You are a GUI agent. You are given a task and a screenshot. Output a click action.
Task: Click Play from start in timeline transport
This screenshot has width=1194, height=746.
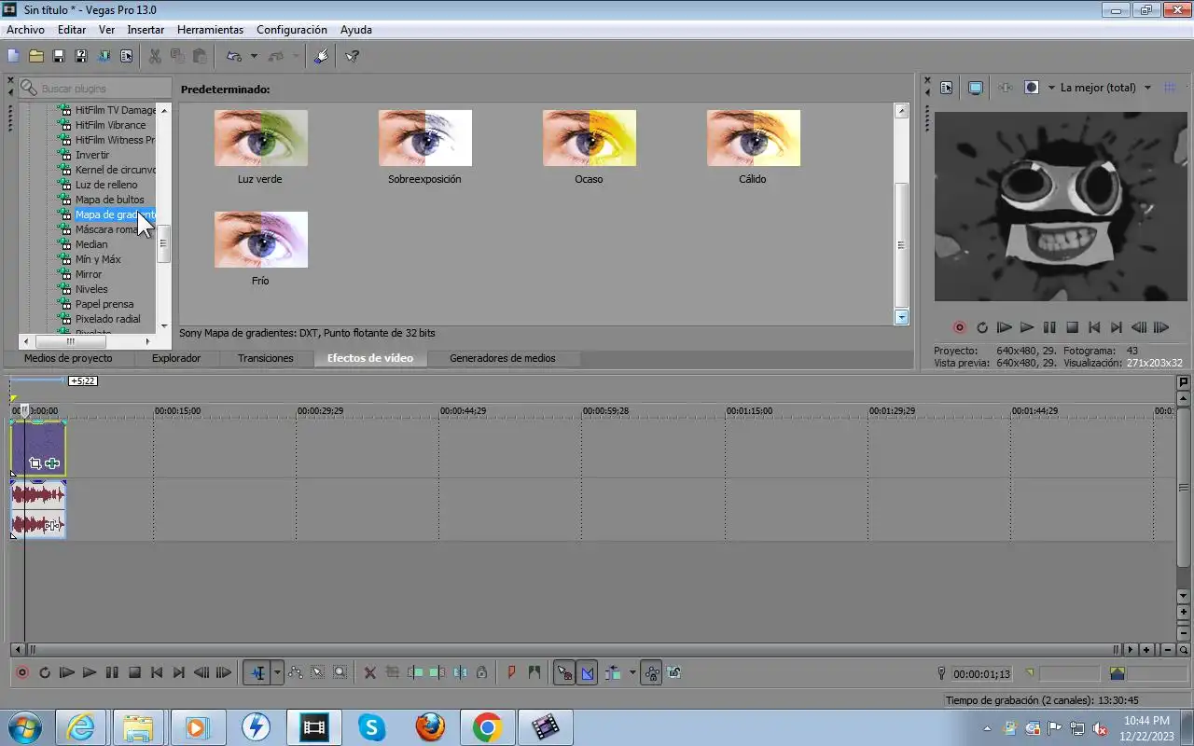(x=66, y=672)
